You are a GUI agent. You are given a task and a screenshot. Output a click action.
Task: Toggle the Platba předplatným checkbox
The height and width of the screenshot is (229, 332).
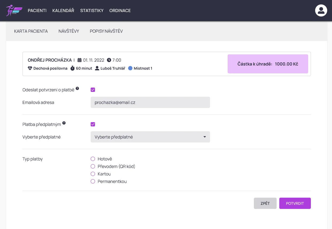point(93,124)
